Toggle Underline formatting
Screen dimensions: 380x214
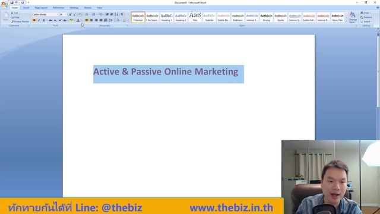[x=43, y=20]
